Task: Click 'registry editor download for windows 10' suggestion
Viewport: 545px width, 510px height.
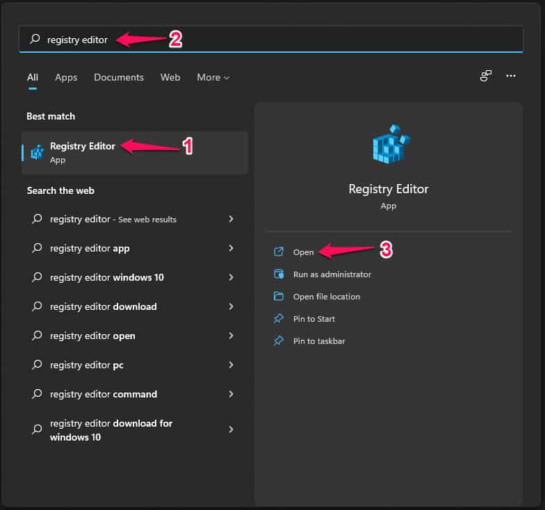Action: tap(111, 430)
